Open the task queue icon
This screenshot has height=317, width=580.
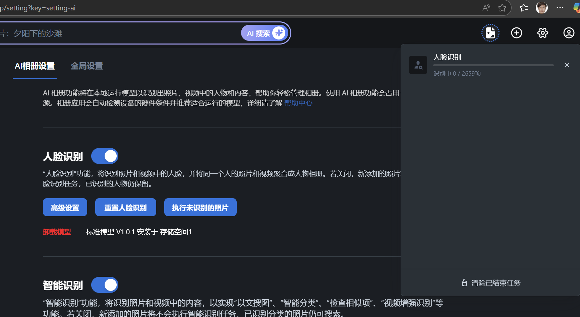pos(490,33)
